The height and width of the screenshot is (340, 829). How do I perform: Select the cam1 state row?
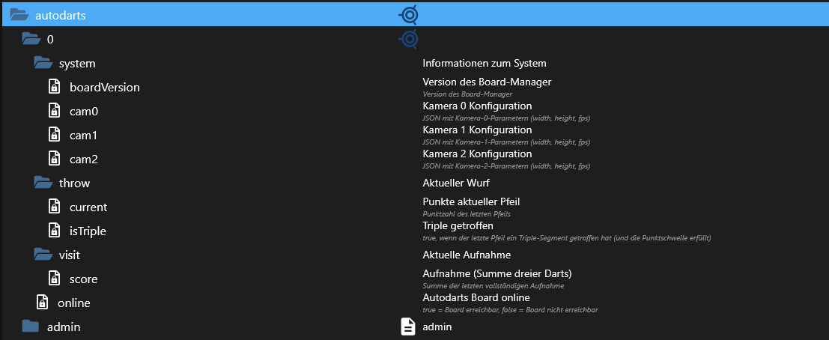point(84,136)
